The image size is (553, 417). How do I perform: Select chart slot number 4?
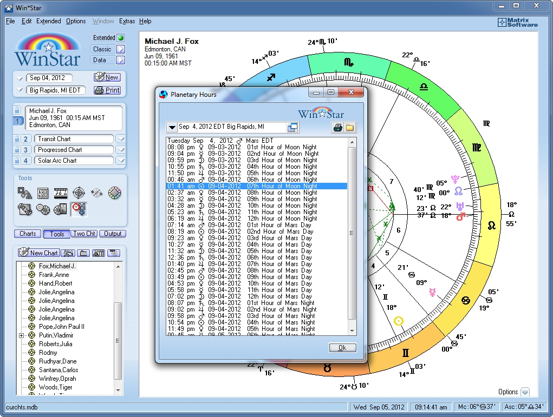[25, 161]
